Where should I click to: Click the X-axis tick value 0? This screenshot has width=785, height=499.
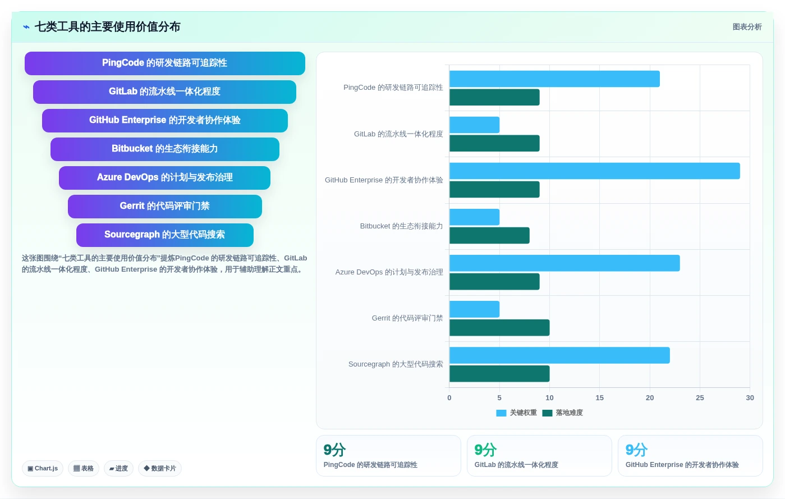pyautogui.click(x=449, y=398)
